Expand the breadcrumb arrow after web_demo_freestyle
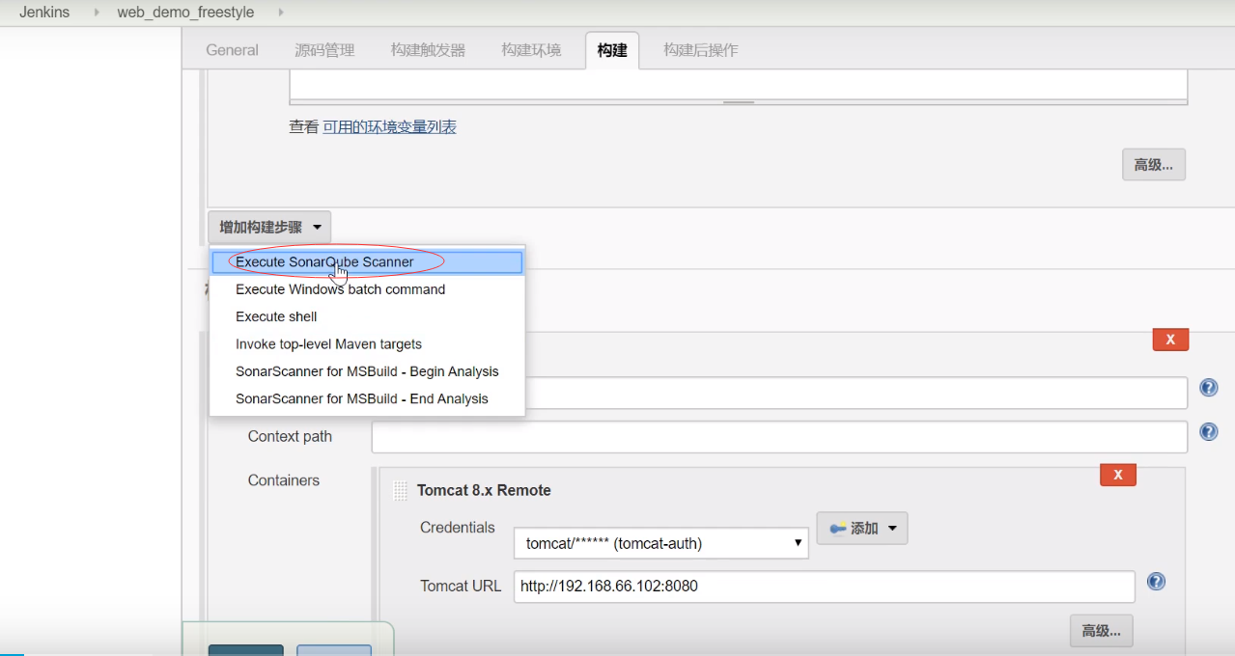The height and width of the screenshot is (656, 1235). 280,13
